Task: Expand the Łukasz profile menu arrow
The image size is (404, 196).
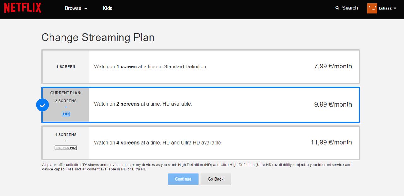Action: pos(395,9)
